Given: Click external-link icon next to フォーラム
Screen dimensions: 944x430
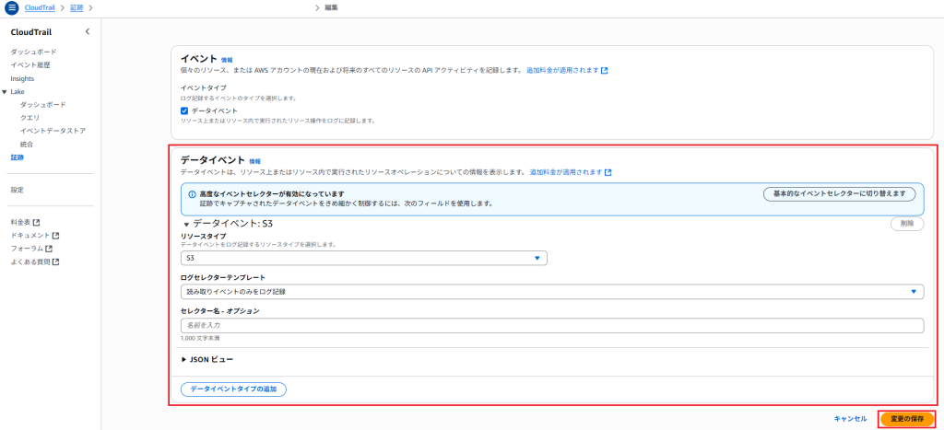Looking at the screenshot, I should pyautogui.click(x=49, y=249).
